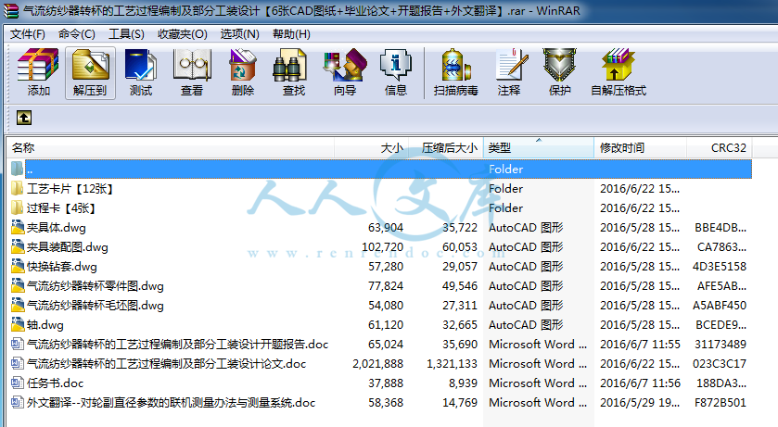Select file name 工艺卡片【12张】
778x427 pixels.
tap(70, 189)
